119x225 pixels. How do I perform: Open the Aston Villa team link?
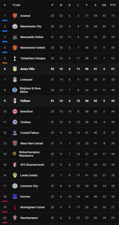[x=27, y=69]
